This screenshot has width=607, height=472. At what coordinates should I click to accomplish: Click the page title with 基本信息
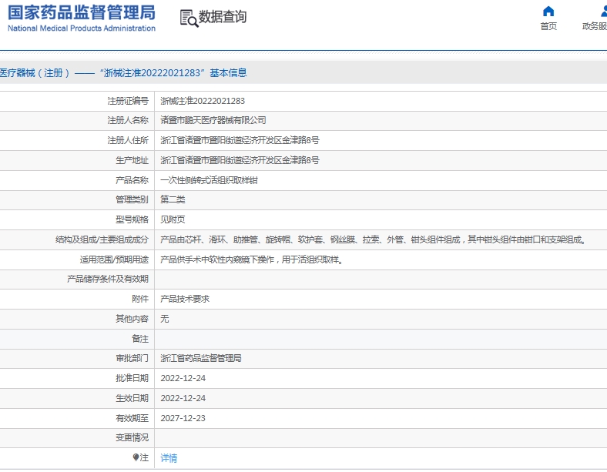click(x=123, y=72)
